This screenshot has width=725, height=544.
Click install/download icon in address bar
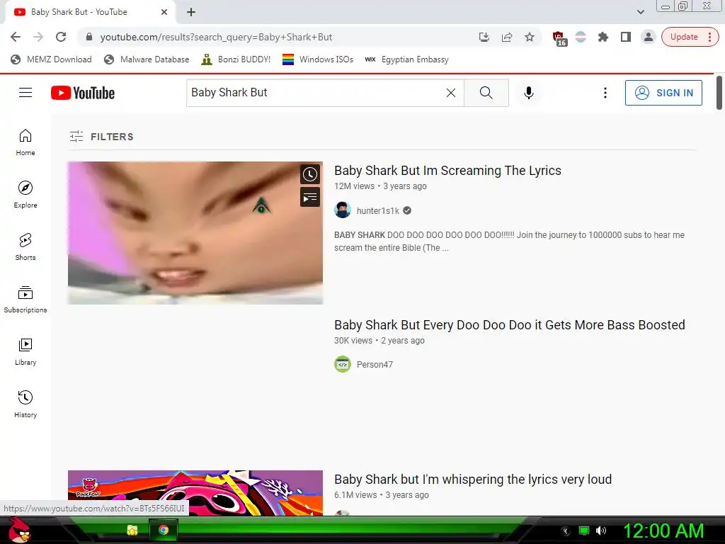pyautogui.click(x=484, y=37)
